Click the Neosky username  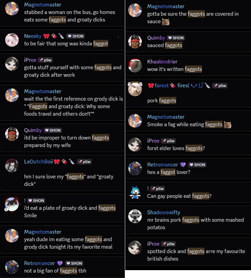[33, 36]
